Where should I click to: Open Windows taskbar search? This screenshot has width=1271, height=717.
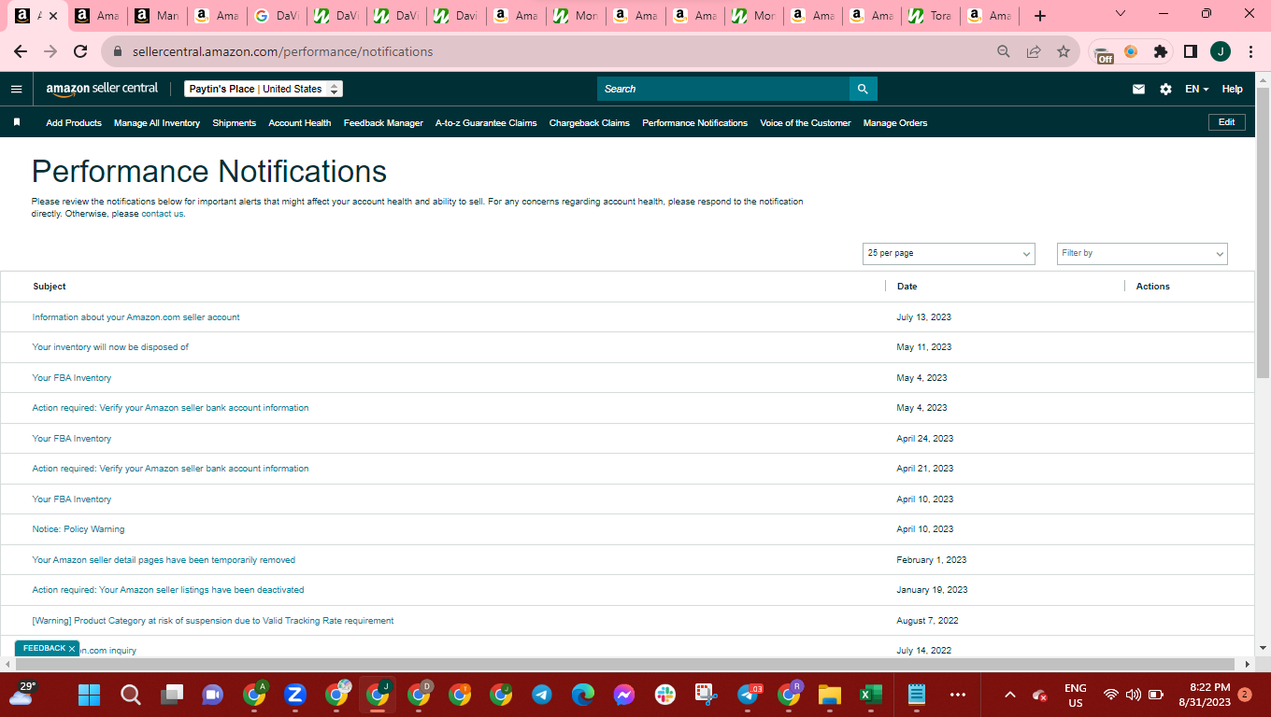[131, 695]
